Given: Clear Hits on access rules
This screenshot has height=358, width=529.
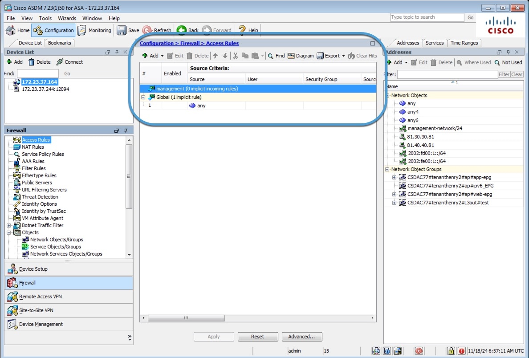Looking at the screenshot, I should coord(362,56).
